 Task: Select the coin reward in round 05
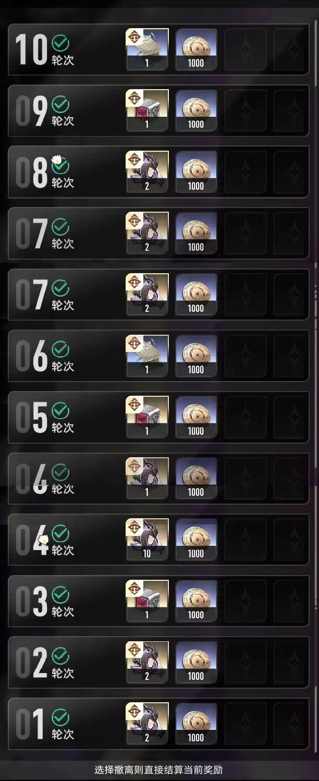(x=196, y=417)
